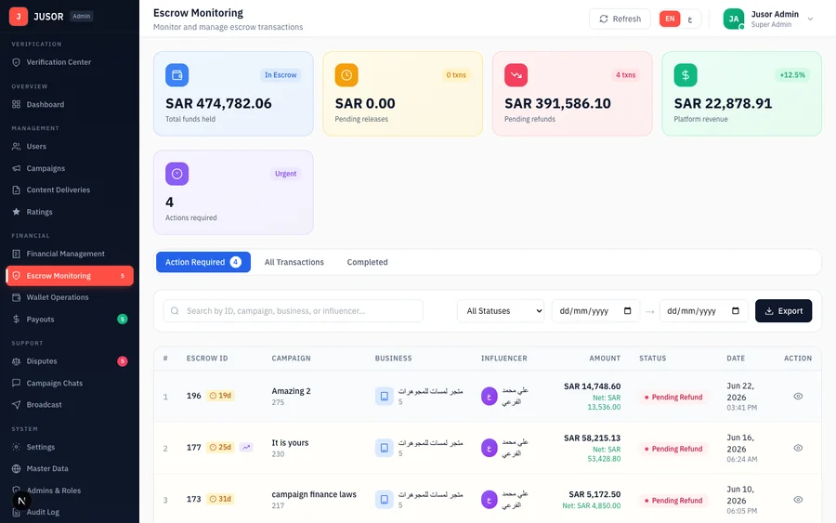Expand the Jusor Admin profile menu chevron
Viewport: 836px width, 523px height.
tap(810, 19)
